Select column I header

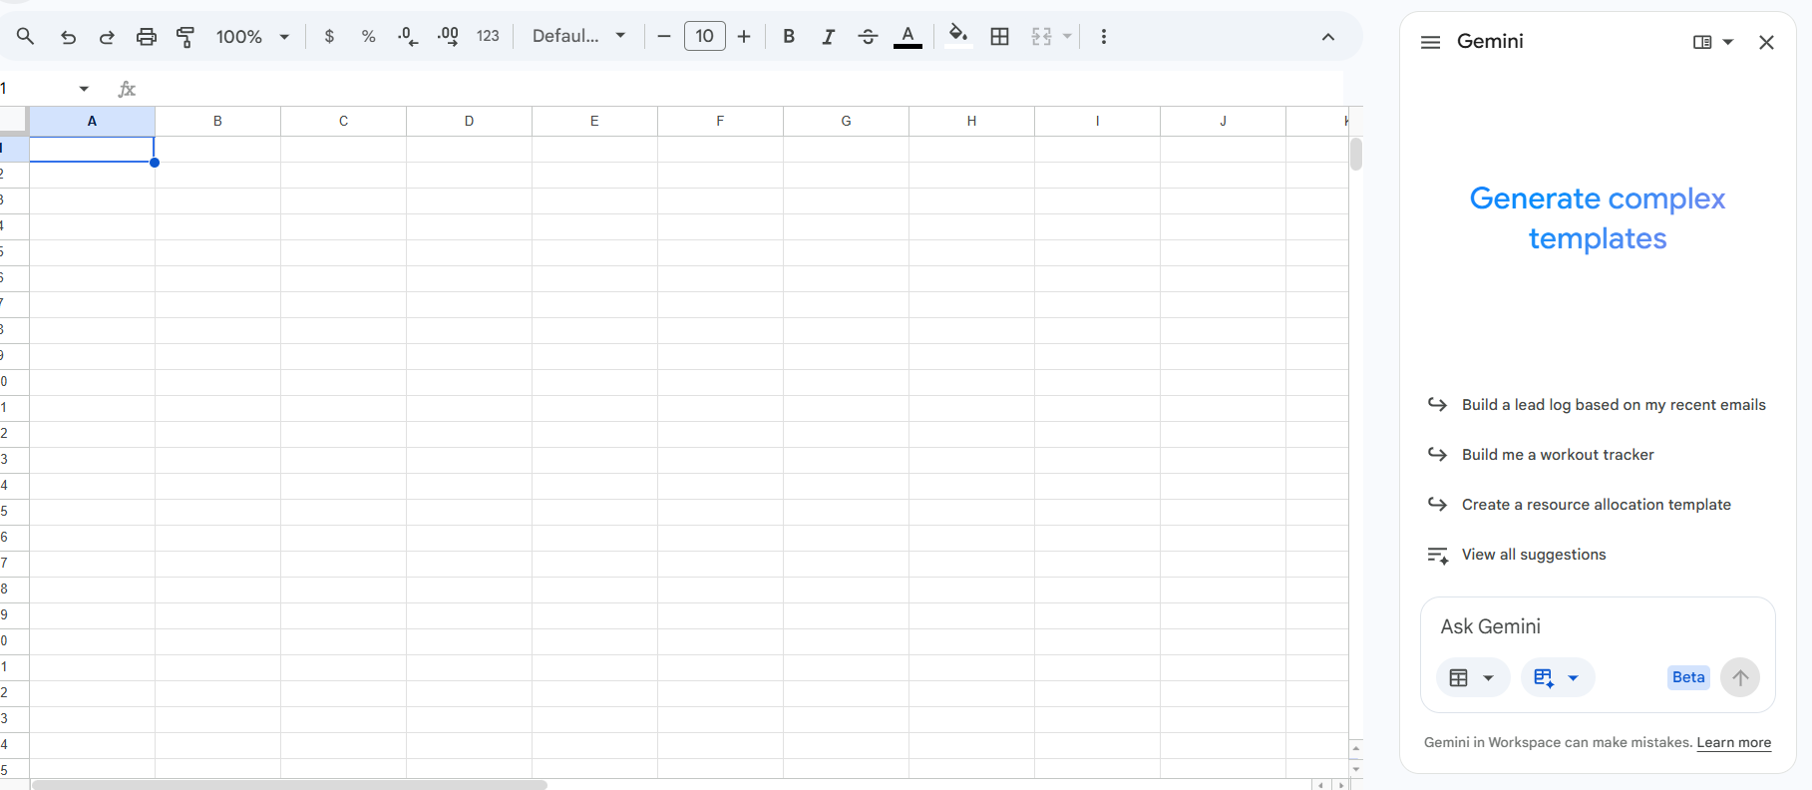[x=1097, y=121]
